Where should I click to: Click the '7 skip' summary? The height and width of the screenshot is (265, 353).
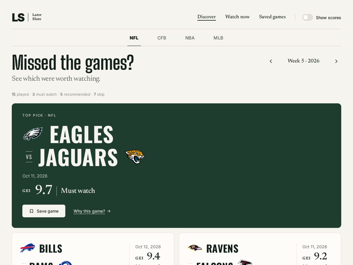tap(99, 95)
